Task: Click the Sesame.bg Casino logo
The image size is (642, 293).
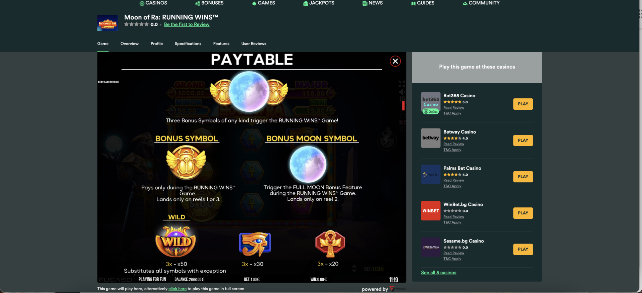Action: 431,247
